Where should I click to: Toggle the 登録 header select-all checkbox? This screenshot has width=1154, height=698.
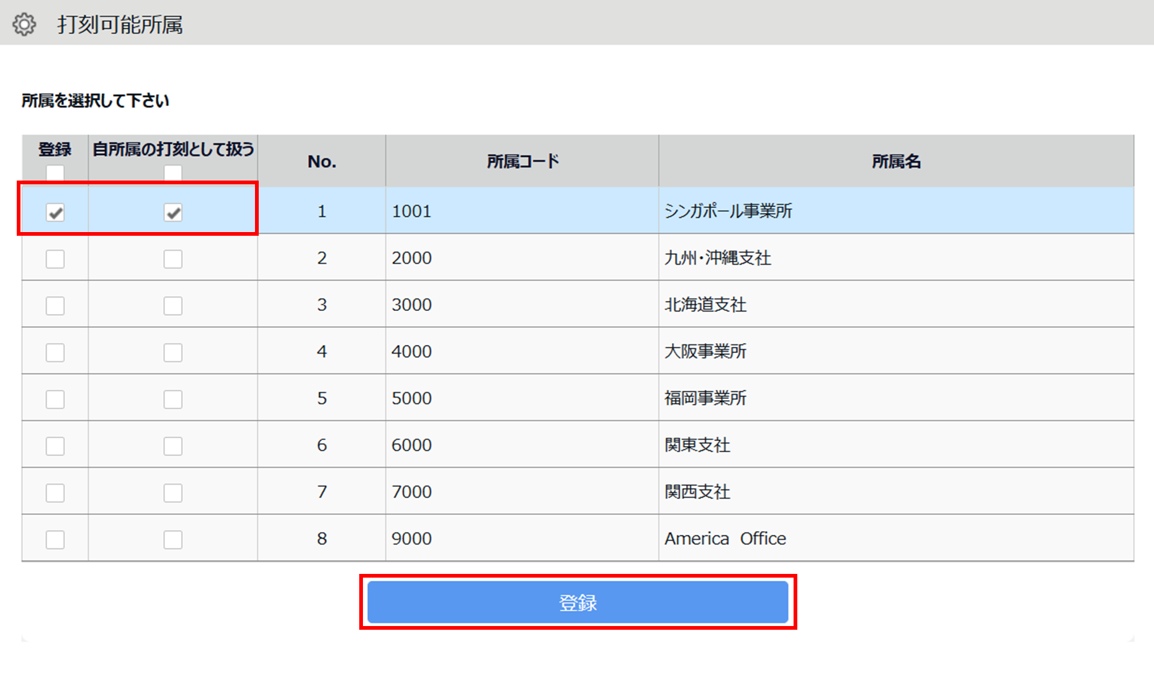pos(55,172)
